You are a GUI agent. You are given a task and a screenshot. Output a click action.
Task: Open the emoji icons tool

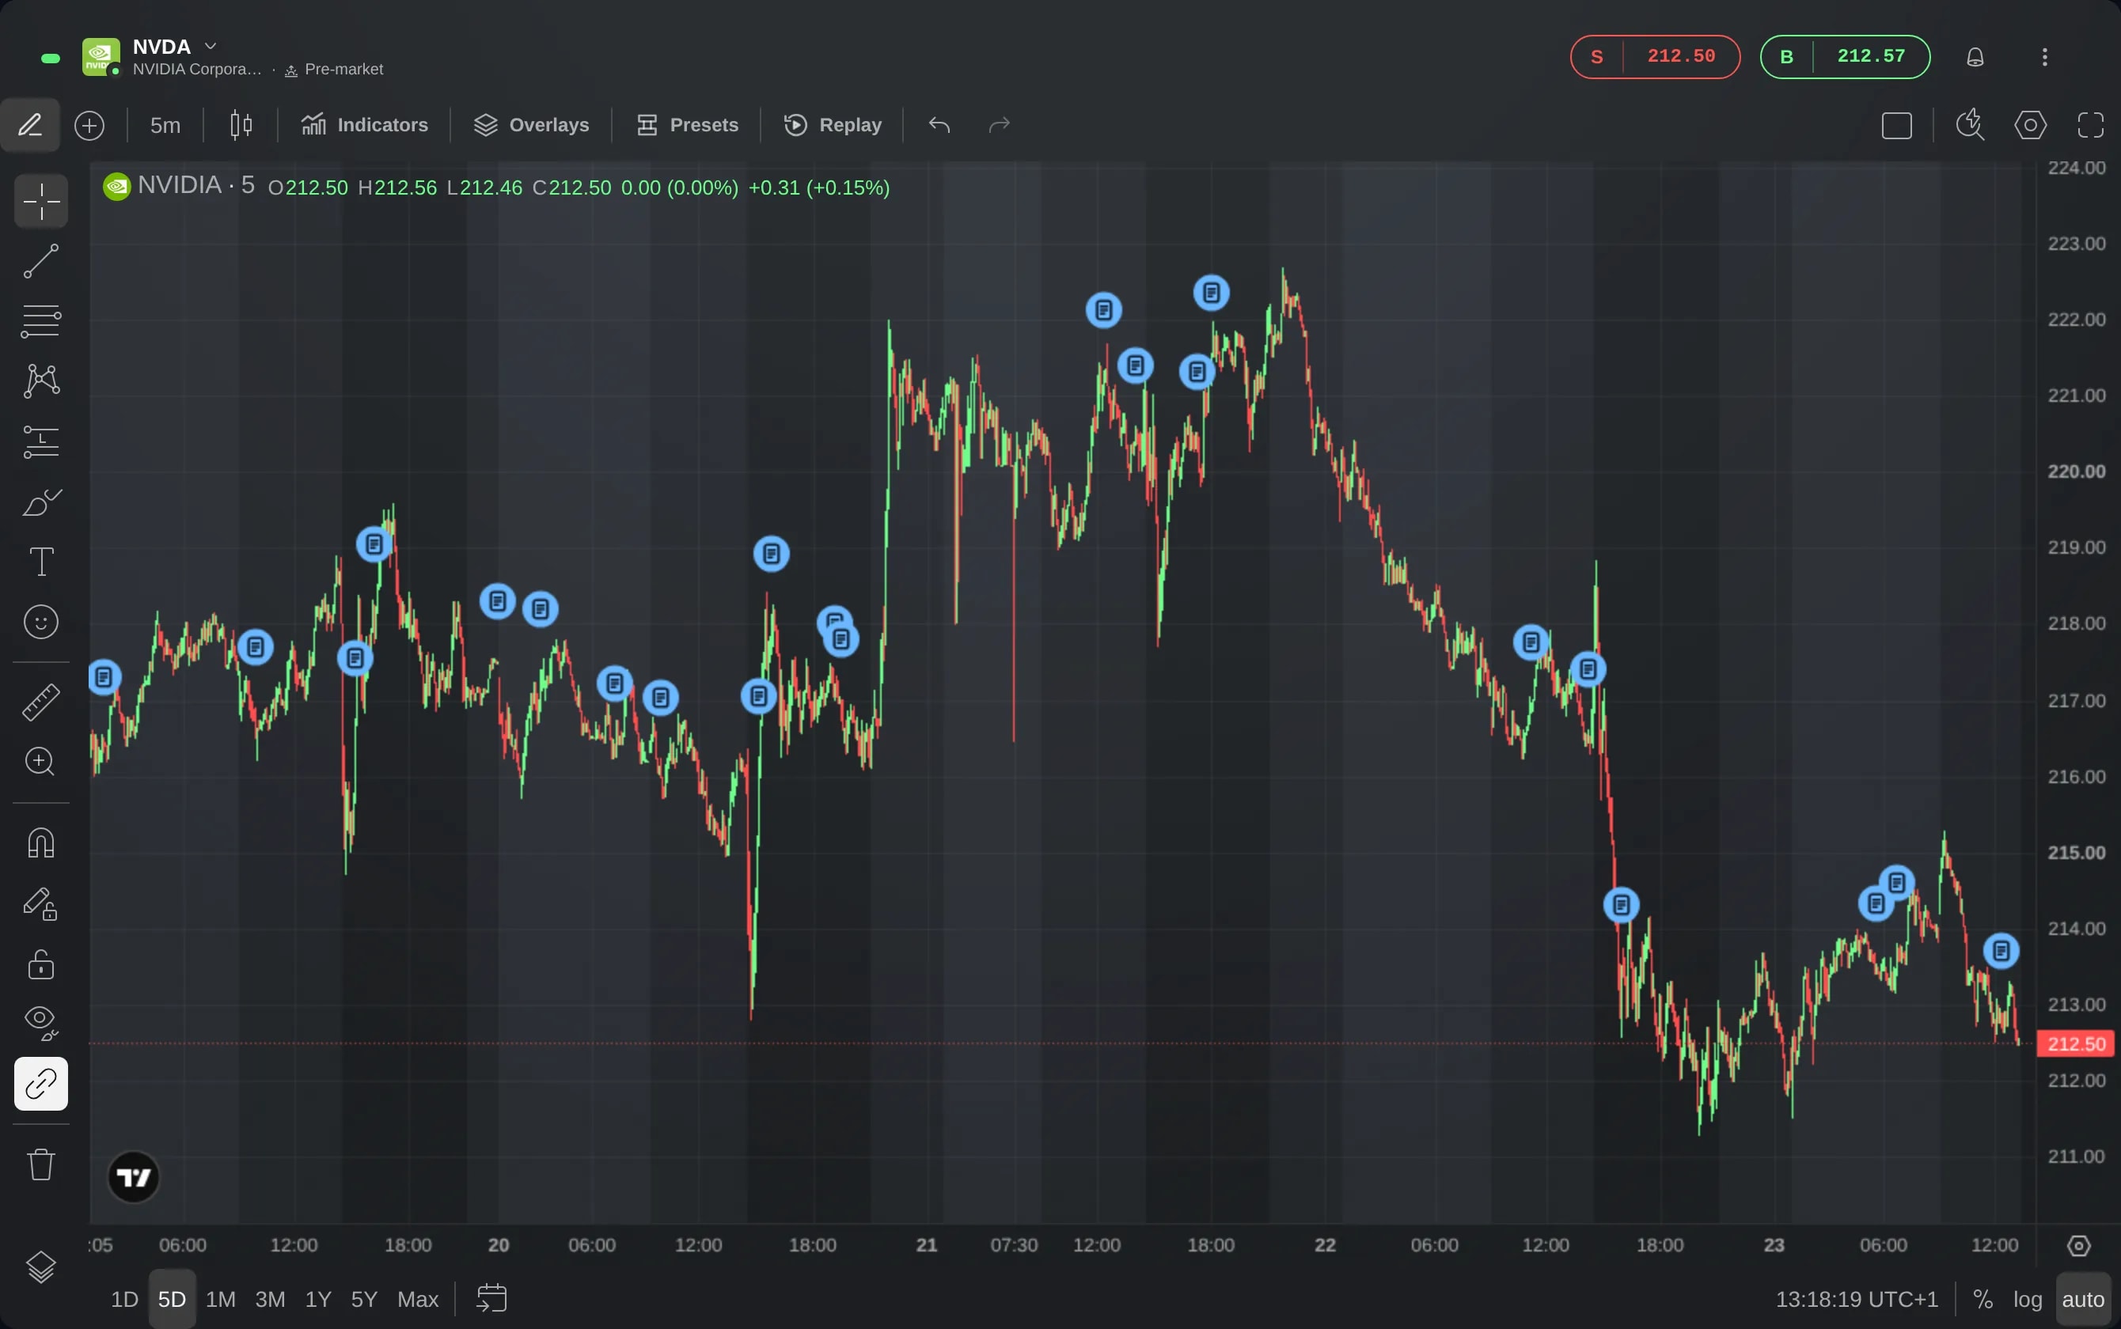click(x=40, y=622)
